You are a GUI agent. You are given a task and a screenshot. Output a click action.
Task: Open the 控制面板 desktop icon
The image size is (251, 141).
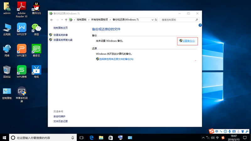point(7,93)
